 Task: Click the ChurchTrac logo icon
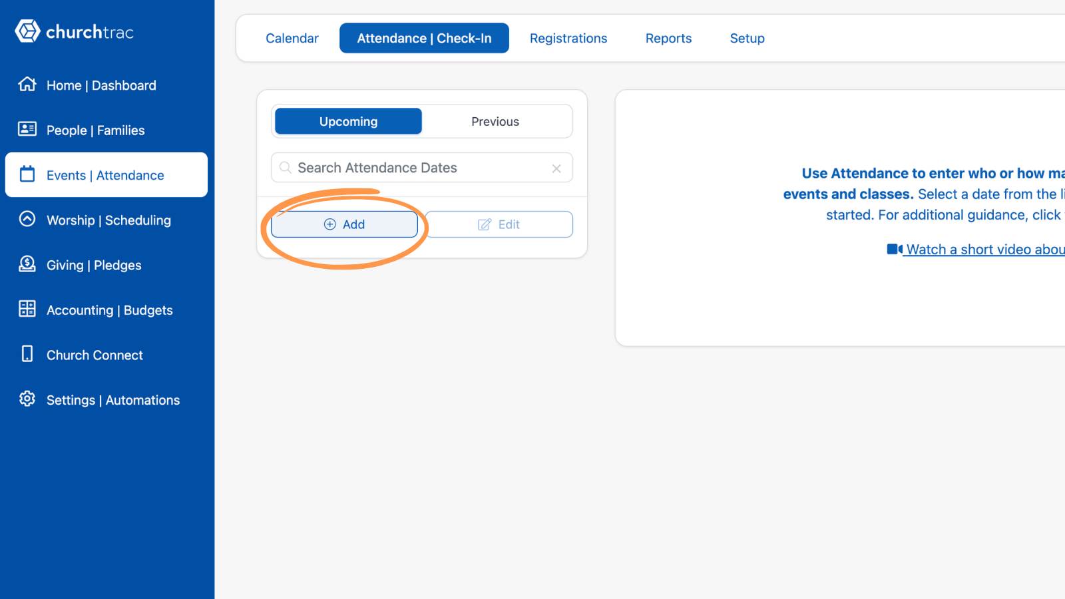27,31
